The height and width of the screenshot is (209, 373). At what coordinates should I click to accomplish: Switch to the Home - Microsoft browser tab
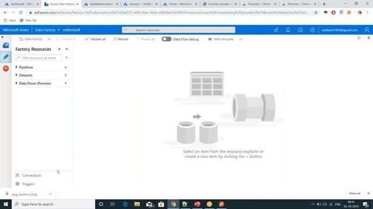click(x=180, y=4)
